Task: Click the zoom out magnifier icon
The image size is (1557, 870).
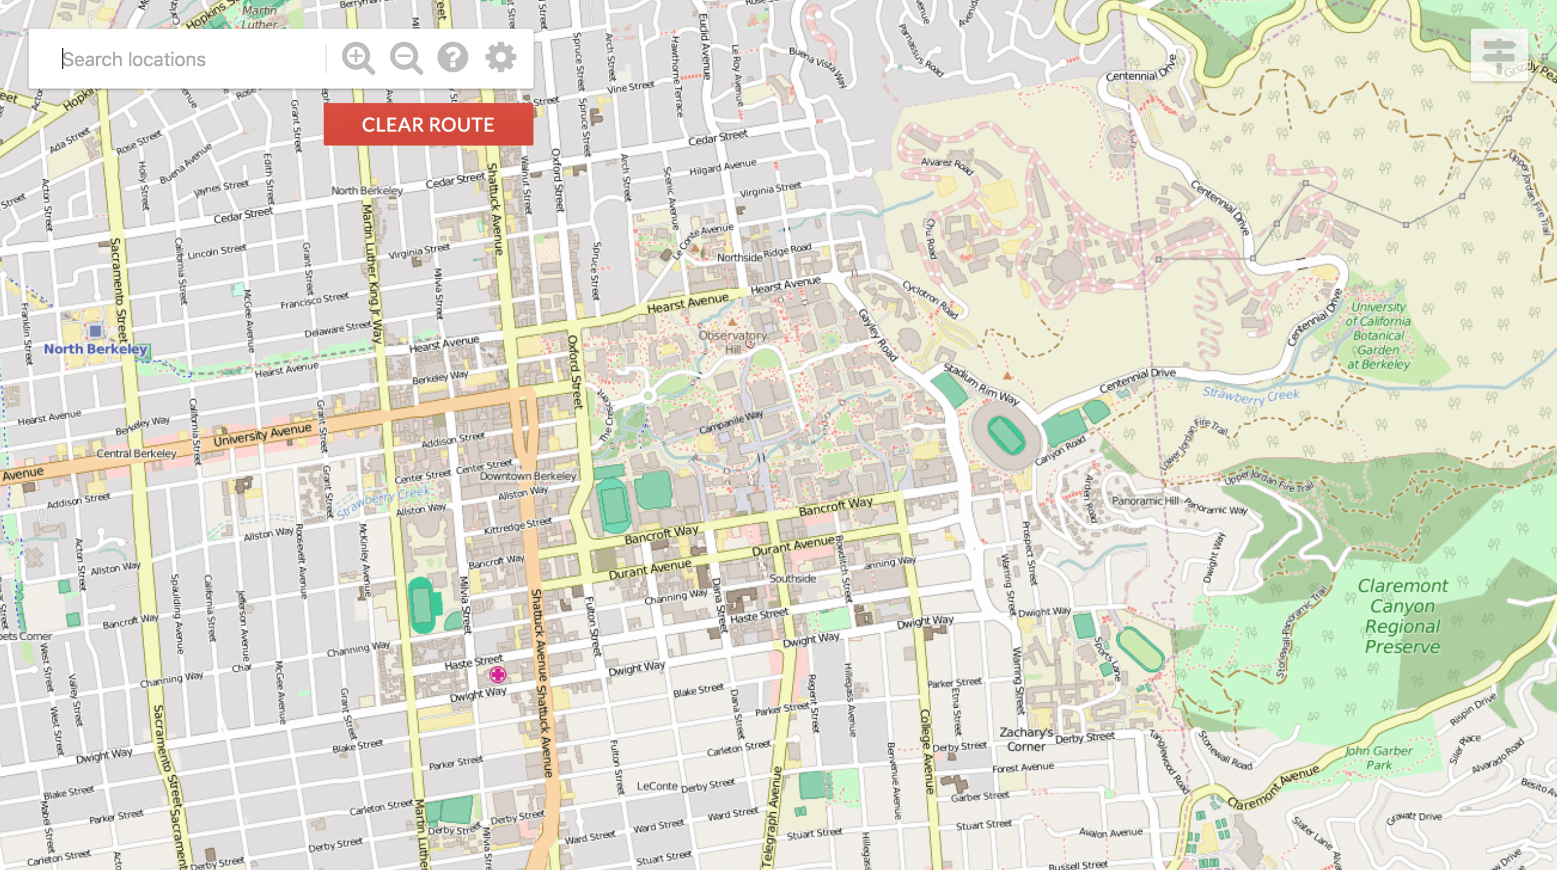Action: point(406,59)
